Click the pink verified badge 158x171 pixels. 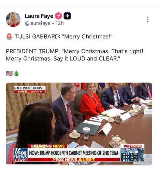tap(59, 16)
